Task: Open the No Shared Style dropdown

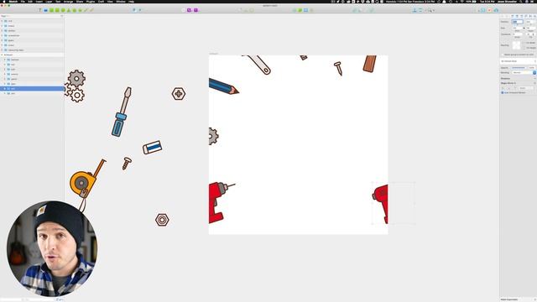Action: coord(519,61)
